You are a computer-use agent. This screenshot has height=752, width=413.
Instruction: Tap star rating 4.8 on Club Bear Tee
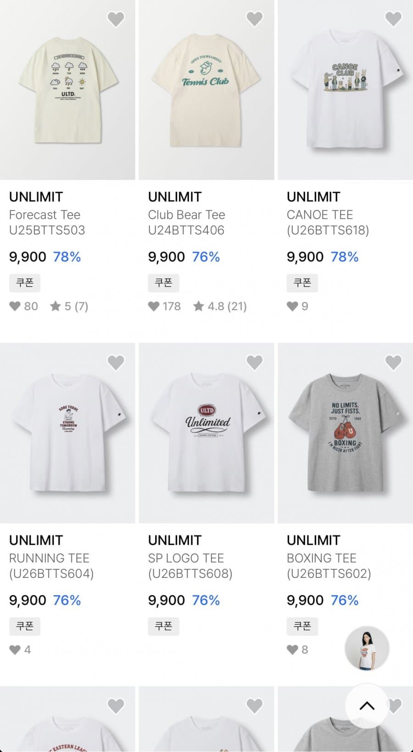pyautogui.click(x=220, y=306)
